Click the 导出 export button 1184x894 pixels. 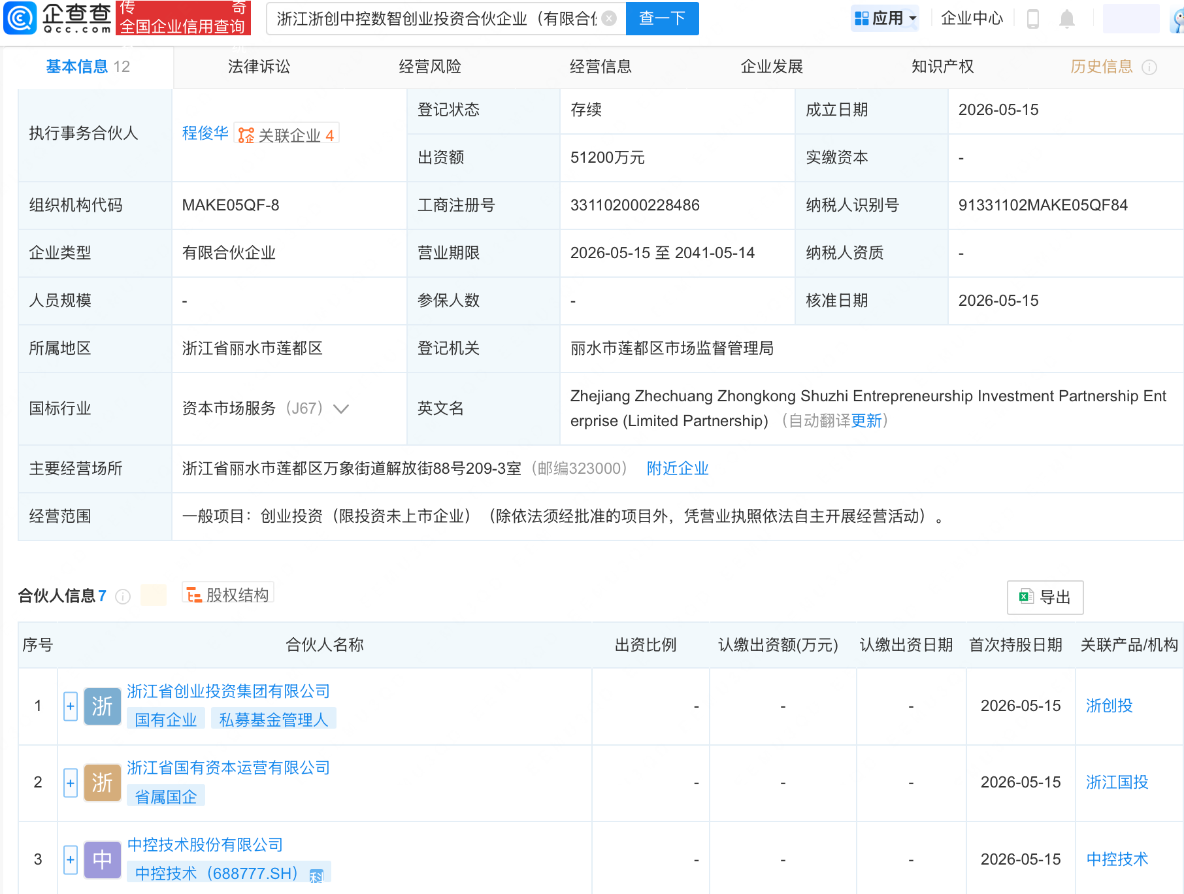tap(1045, 597)
